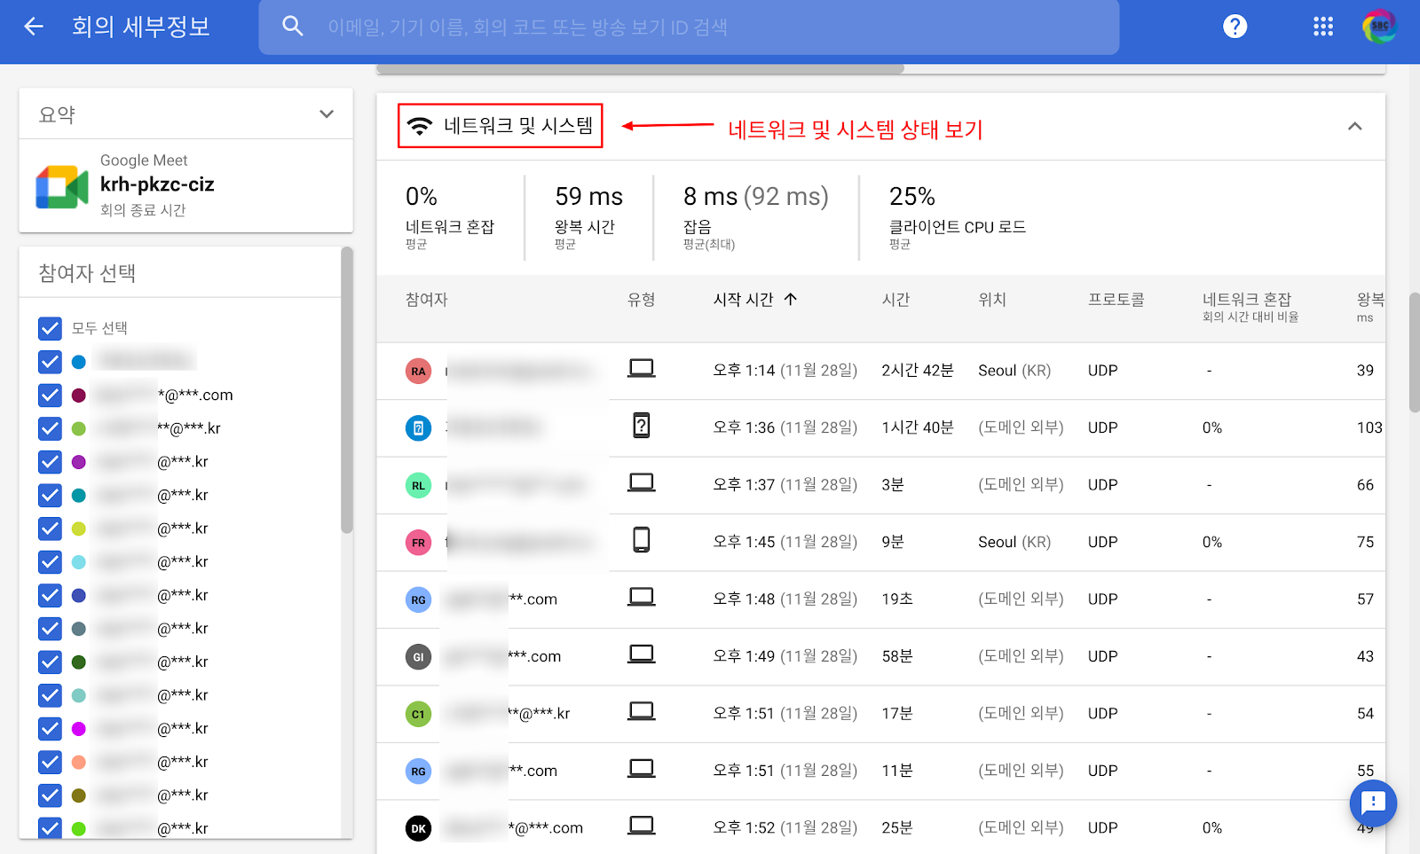Collapse the 네트워크 및 시스템 section
Viewport: 1420px width, 854px height.
[1354, 126]
